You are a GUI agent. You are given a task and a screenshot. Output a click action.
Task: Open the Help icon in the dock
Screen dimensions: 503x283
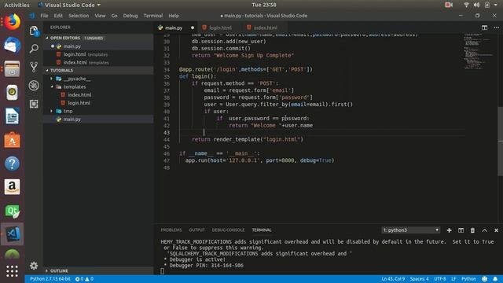tap(13, 164)
